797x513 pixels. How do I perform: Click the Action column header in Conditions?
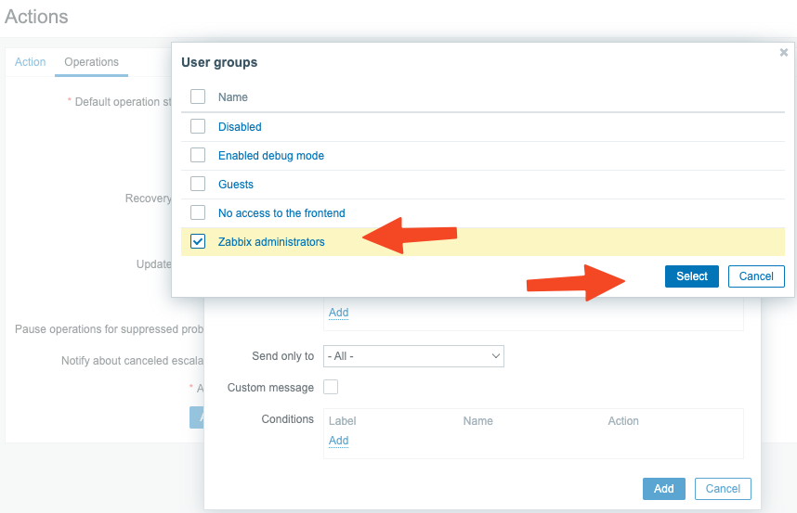[623, 421]
